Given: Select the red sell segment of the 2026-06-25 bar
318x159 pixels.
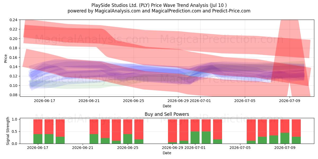Looking at the screenshot, I should 128,127.
